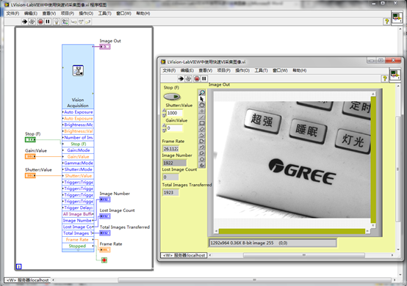Screen dimensions: 407x286
Task: Click Image Out indicator terminal on diagram
Action: 105,47
